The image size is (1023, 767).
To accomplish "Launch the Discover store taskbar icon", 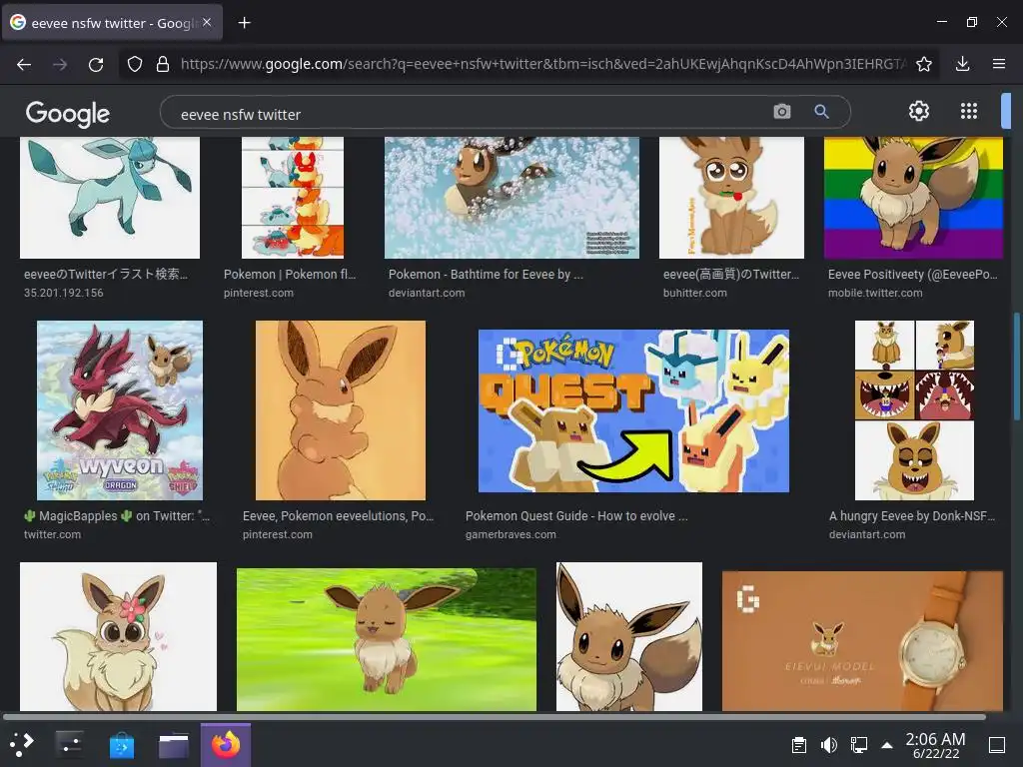I will (x=121, y=744).
